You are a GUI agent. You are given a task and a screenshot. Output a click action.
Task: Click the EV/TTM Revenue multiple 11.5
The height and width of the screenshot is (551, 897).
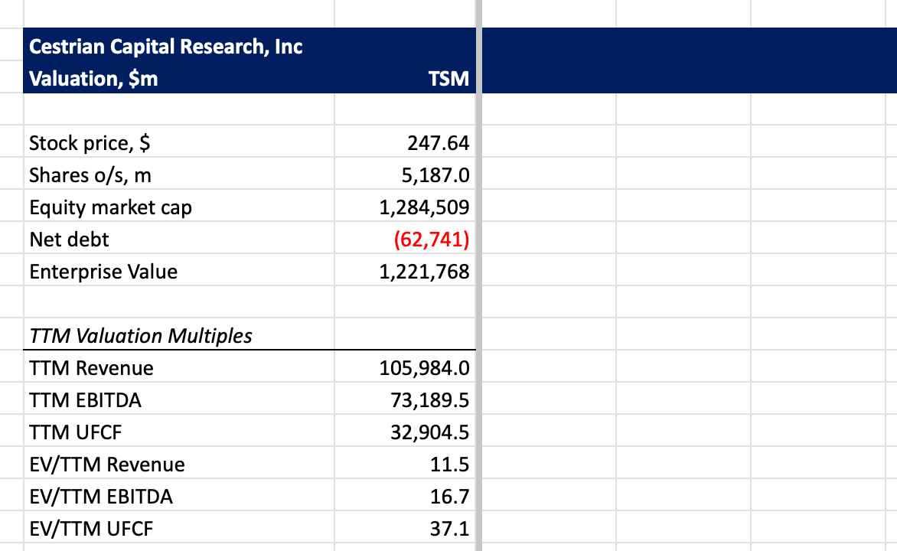click(405, 464)
